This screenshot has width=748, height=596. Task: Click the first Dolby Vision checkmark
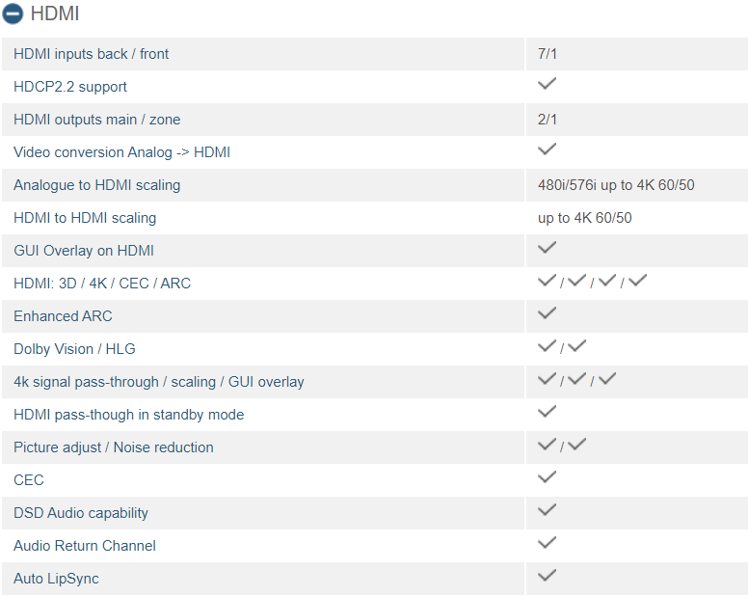pos(547,345)
